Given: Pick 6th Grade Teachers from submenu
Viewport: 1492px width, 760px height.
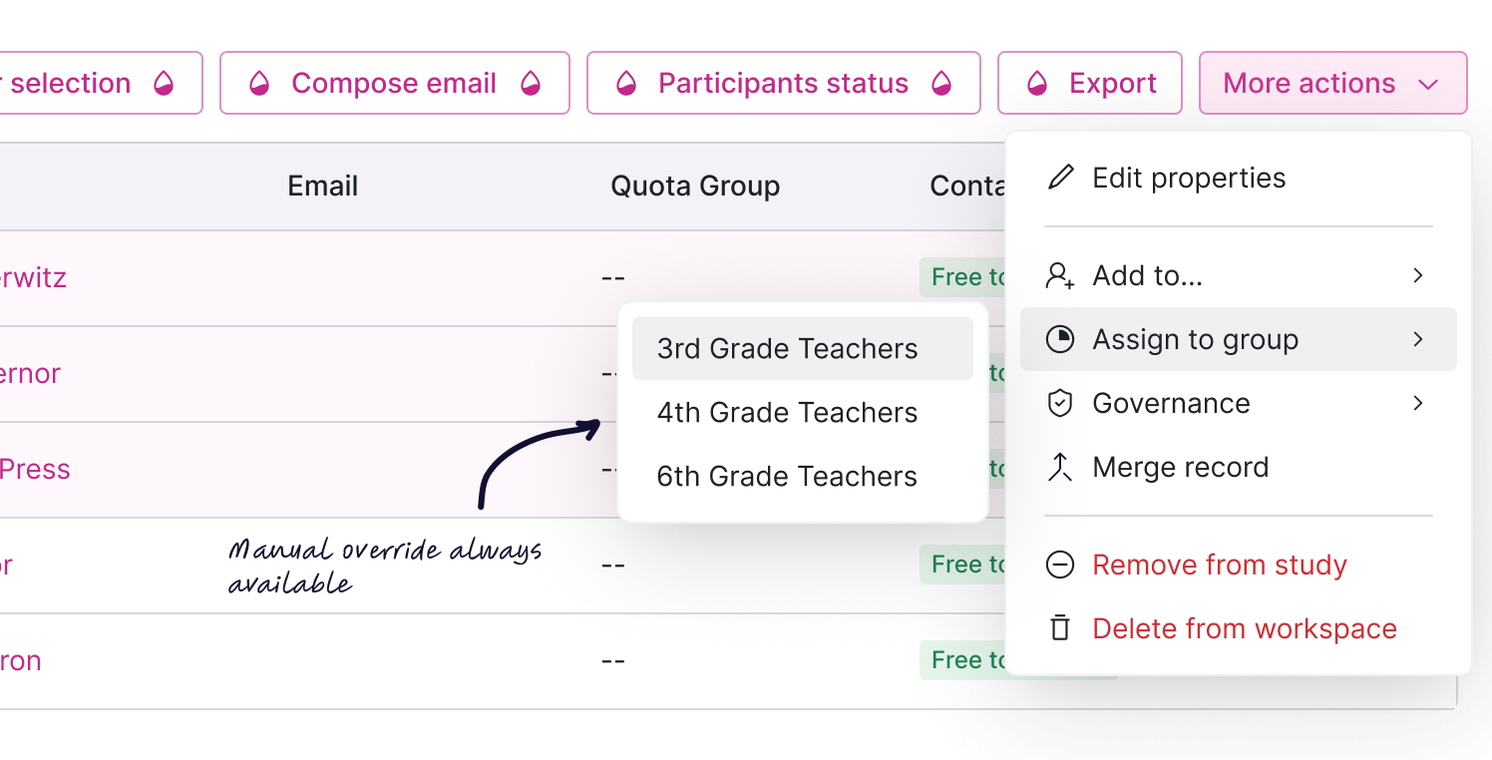Looking at the screenshot, I should (x=787, y=477).
